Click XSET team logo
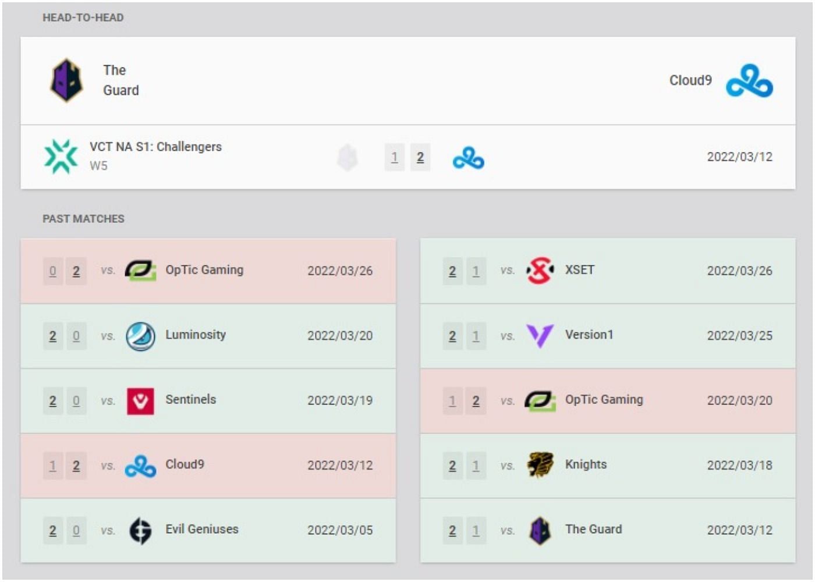815x582 pixels. 540,271
